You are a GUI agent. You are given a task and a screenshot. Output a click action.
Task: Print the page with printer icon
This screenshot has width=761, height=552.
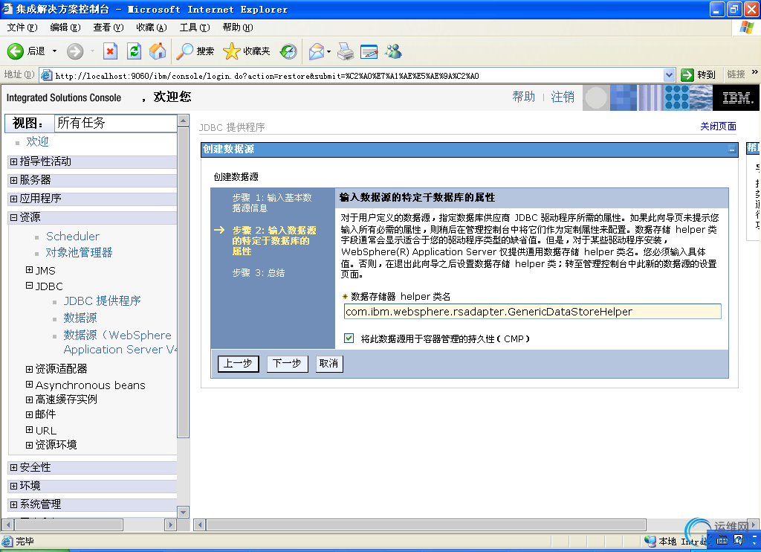(x=346, y=51)
